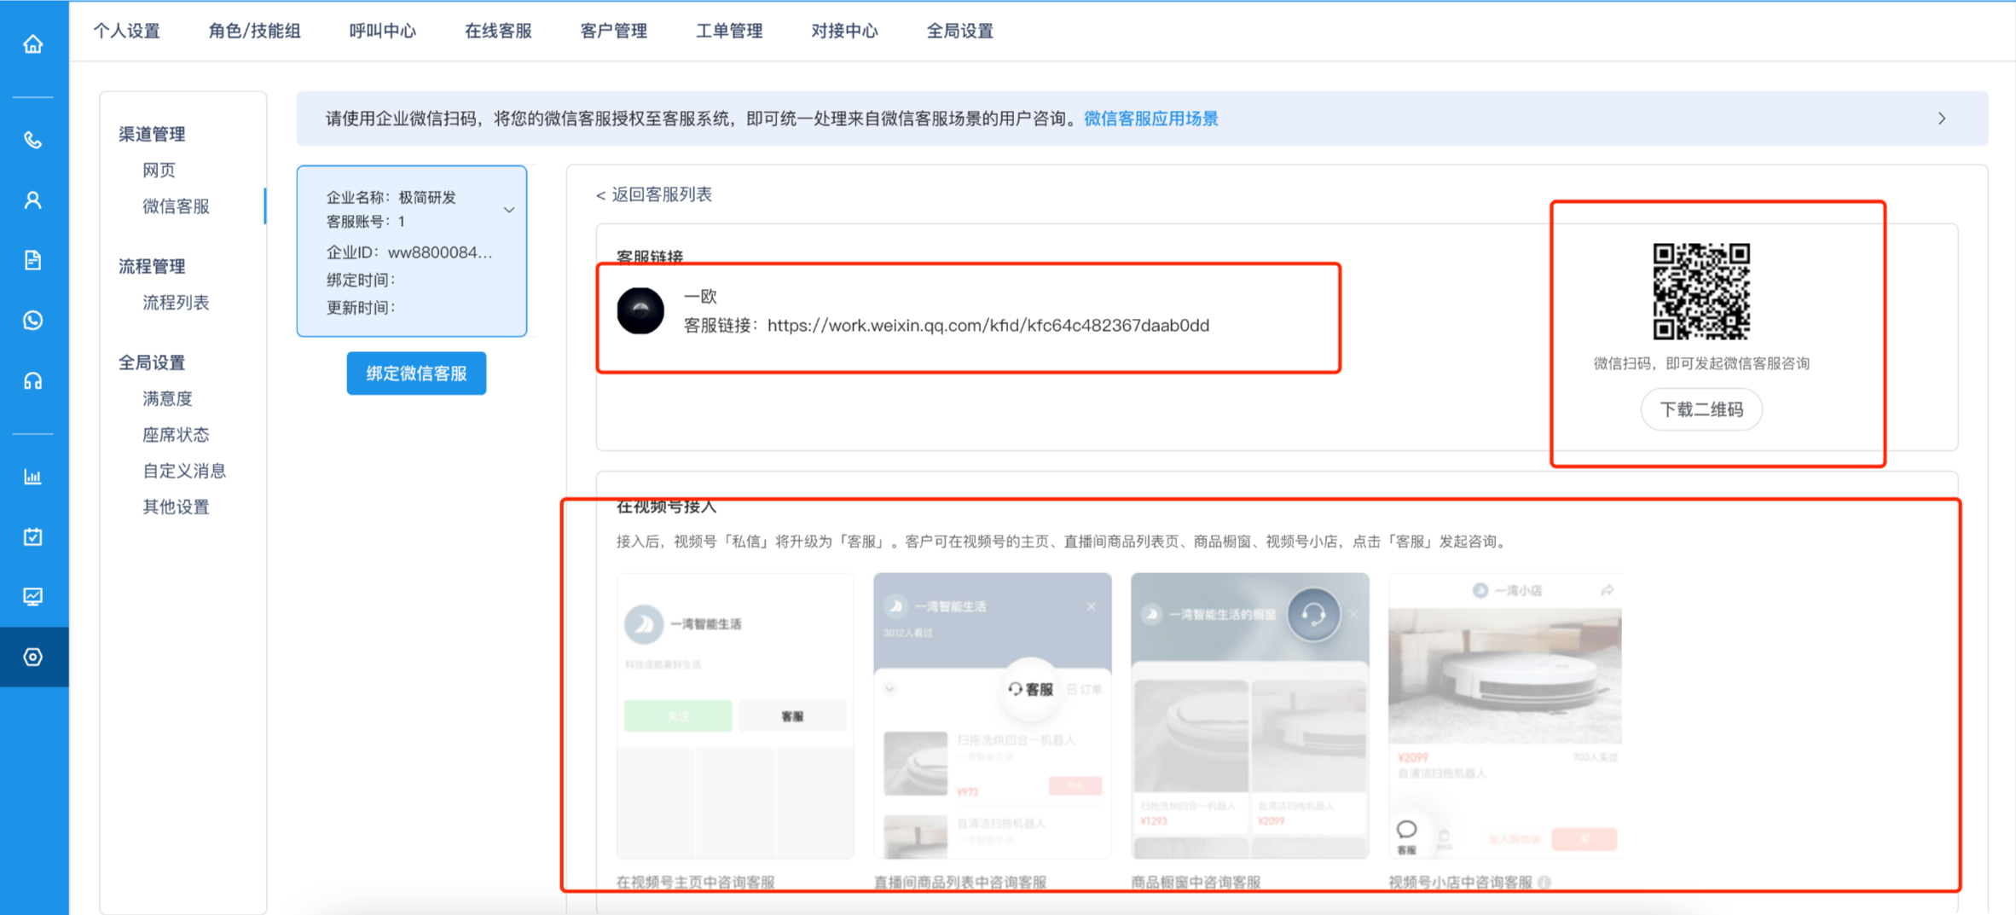
Task: Select 网页 under 渠道管理
Action: tap(159, 170)
